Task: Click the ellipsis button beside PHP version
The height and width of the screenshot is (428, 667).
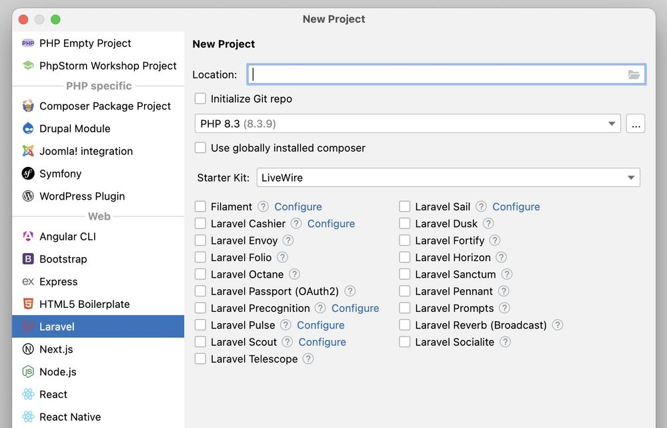Action: [x=636, y=124]
